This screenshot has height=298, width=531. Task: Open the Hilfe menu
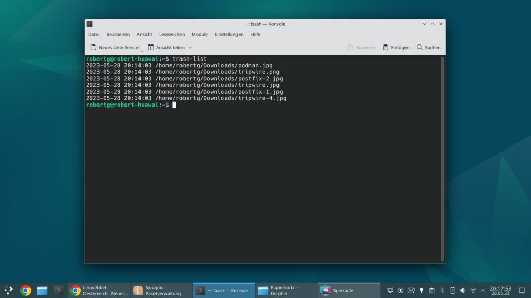point(255,34)
